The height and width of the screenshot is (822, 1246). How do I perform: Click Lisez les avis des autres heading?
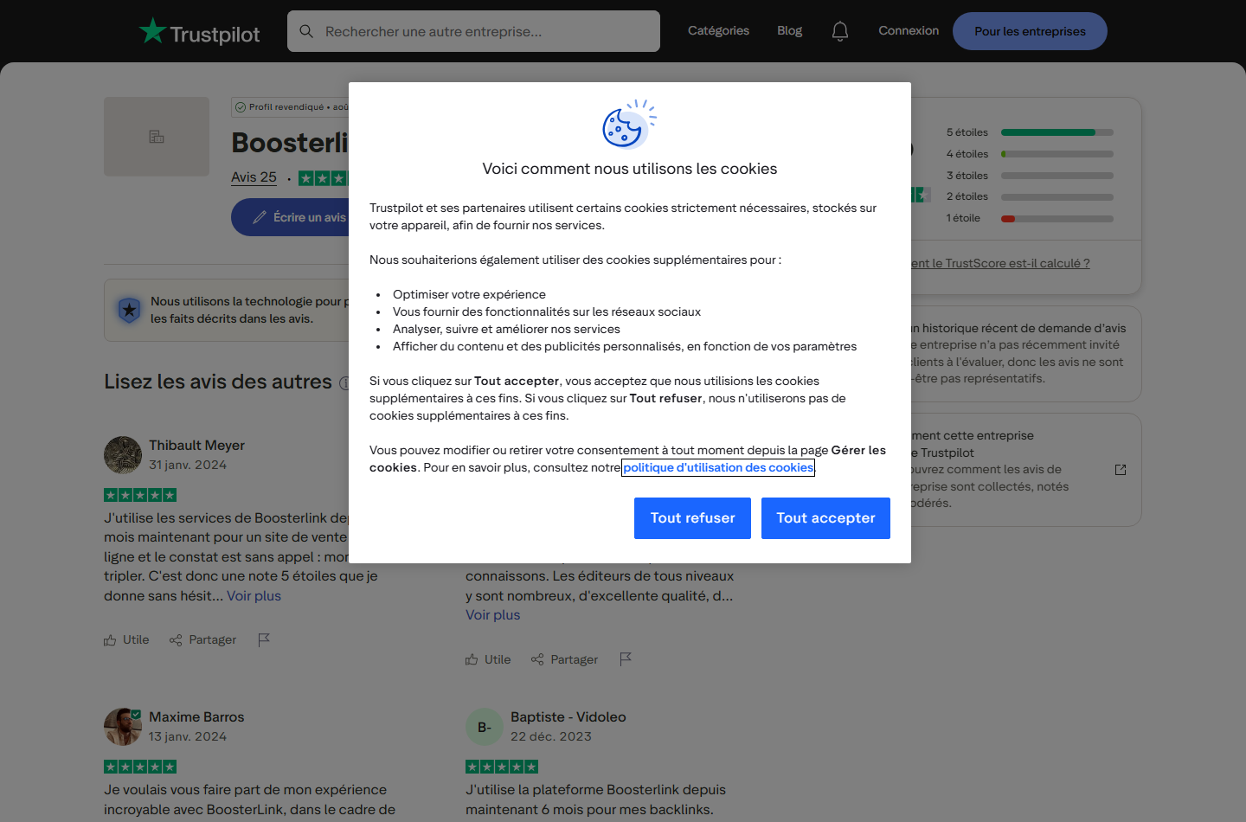click(218, 382)
